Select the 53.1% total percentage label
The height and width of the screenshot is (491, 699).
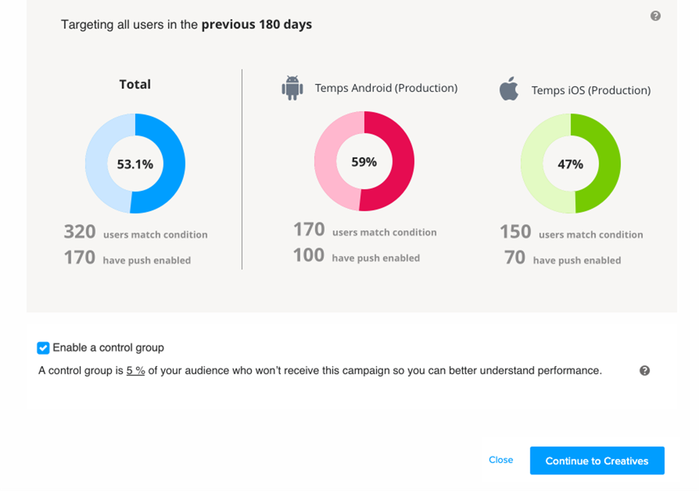click(135, 164)
